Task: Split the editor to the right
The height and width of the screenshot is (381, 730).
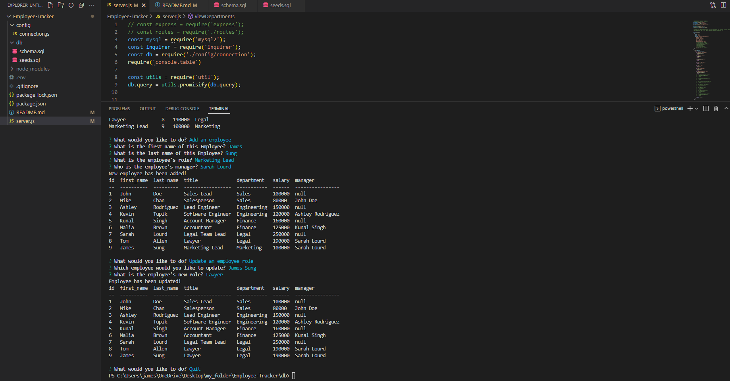Action: [x=723, y=5]
